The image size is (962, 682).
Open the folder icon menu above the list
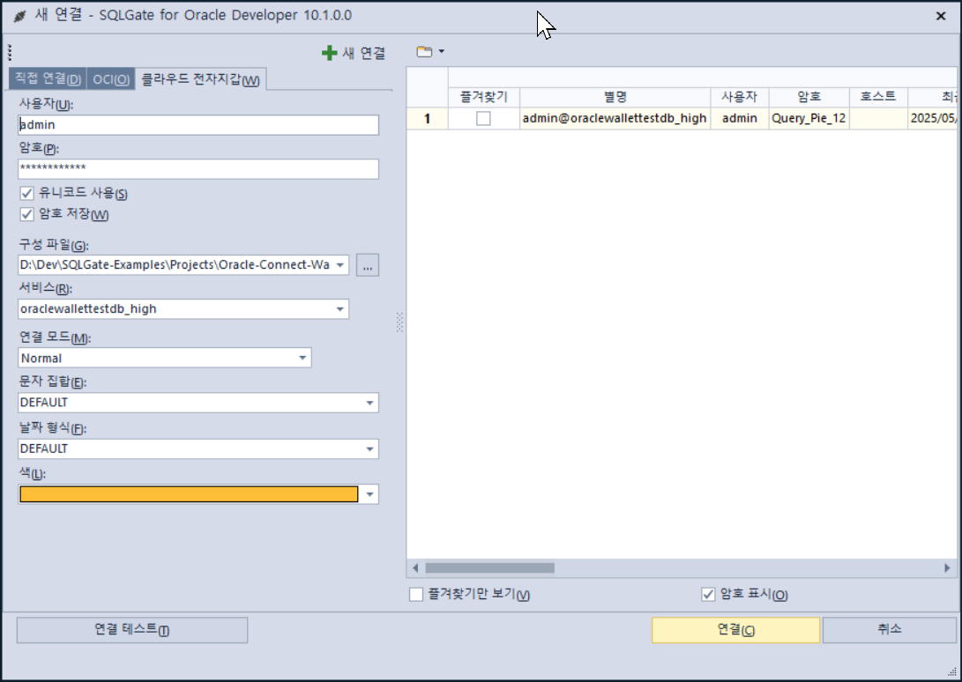point(424,52)
